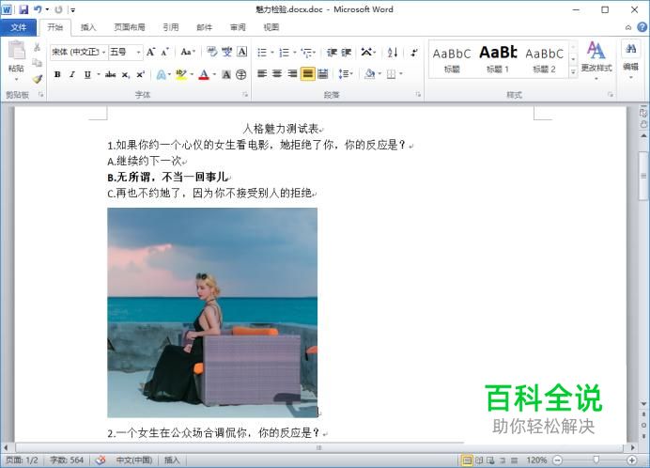The height and width of the screenshot is (468, 650).
Task: Click the Character Shading icon
Action: [x=226, y=74]
